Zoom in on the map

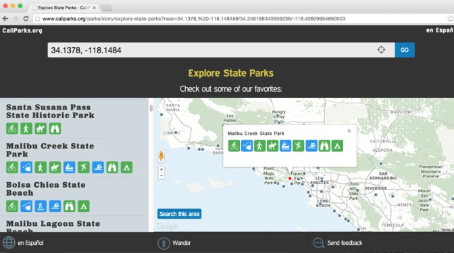(x=161, y=169)
